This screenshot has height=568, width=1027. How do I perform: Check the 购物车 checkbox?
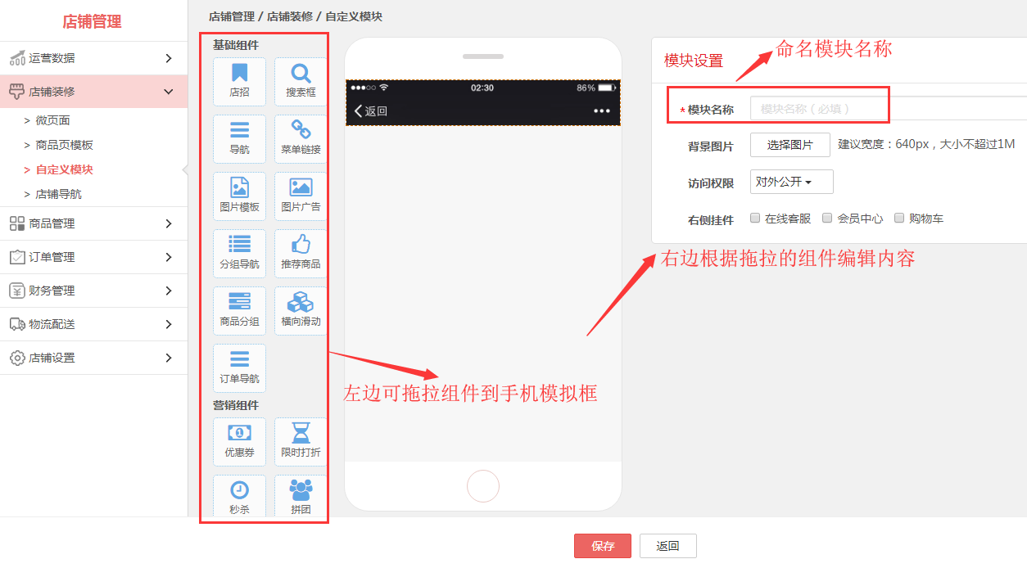tap(899, 219)
